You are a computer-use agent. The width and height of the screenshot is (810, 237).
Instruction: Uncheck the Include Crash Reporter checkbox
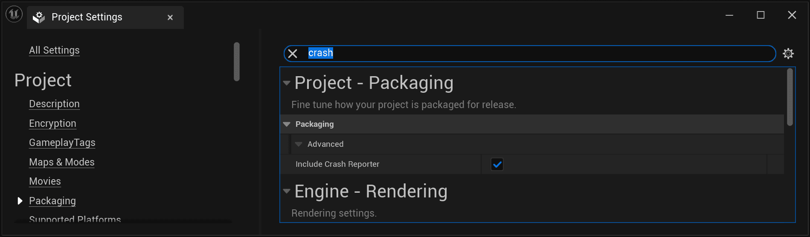(x=497, y=164)
